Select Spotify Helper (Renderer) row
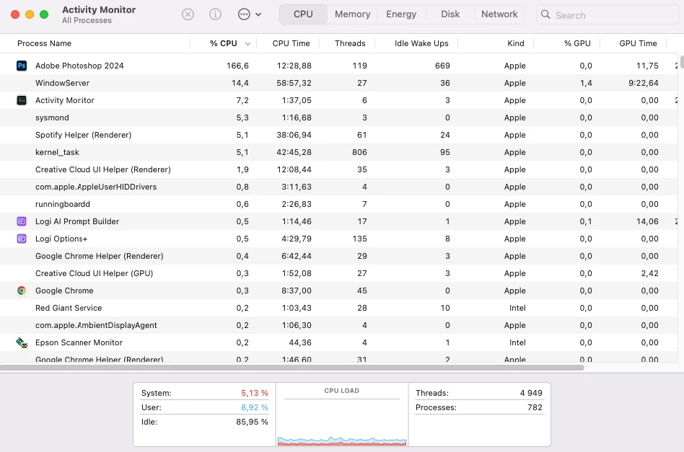The image size is (684, 452). [x=339, y=135]
